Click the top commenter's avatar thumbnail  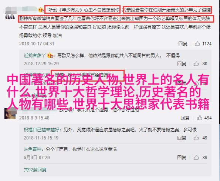(10, 16)
